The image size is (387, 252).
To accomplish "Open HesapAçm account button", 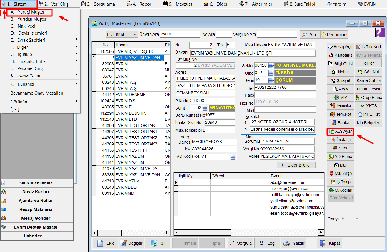I will (x=340, y=47).
